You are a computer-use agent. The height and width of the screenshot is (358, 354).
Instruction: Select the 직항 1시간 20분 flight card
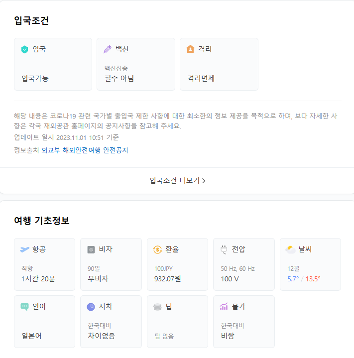tap(44, 264)
